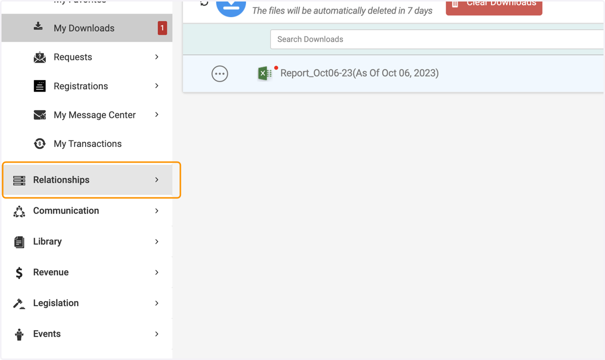Click the Legislation gavel icon
Screen dimensions: 605x360
19,304
